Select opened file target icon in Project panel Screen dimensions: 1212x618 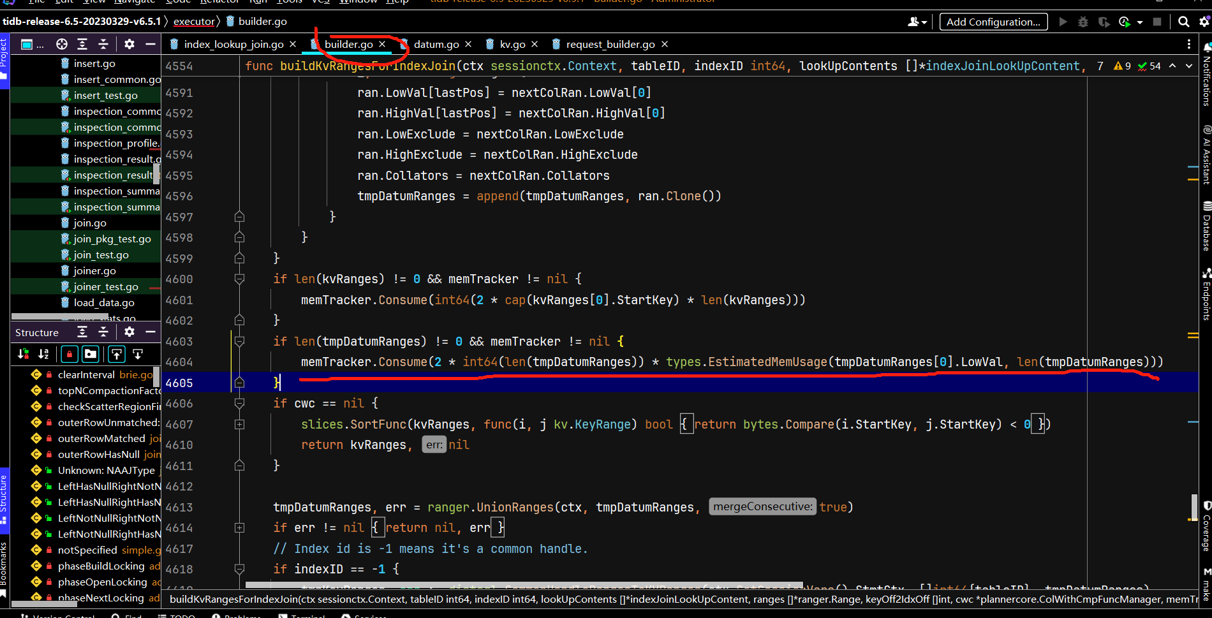pyautogui.click(x=62, y=44)
